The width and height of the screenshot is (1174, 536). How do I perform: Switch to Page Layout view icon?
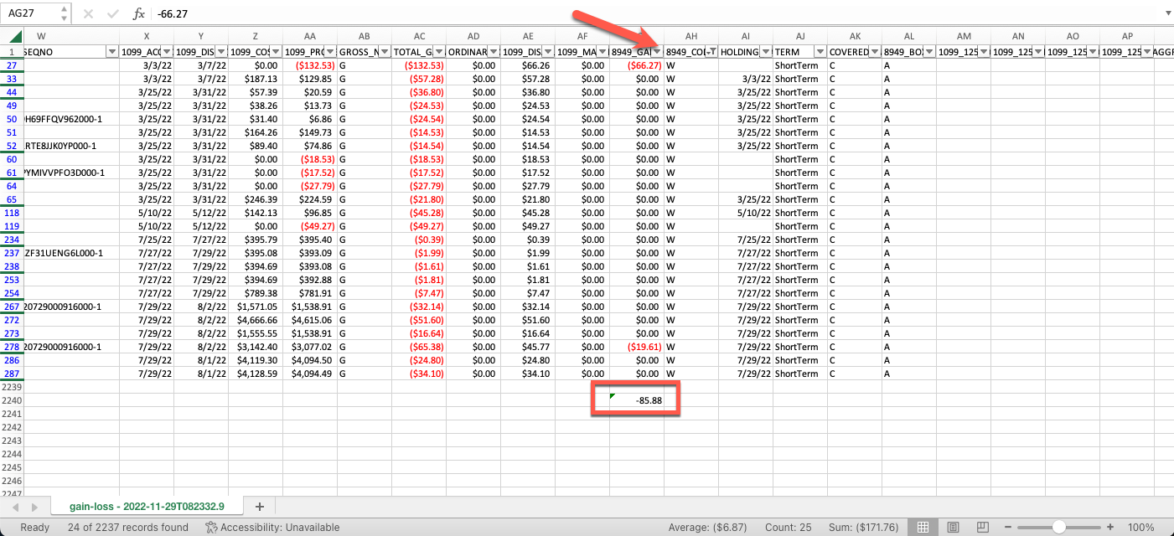tap(953, 528)
